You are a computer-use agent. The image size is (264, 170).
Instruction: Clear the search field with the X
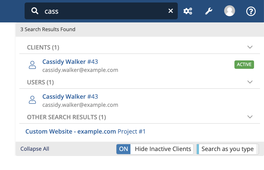pyautogui.click(x=171, y=11)
